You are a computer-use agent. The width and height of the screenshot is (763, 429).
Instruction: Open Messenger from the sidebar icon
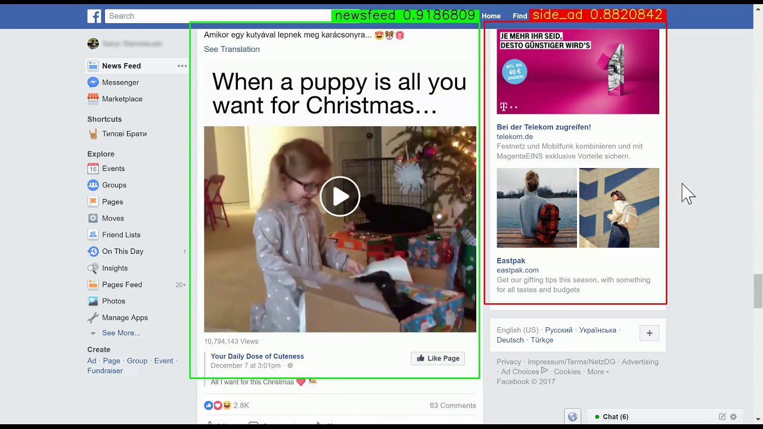click(93, 82)
